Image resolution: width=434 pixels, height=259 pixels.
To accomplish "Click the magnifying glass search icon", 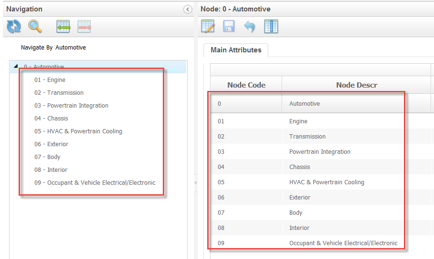I will click(35, 27).
